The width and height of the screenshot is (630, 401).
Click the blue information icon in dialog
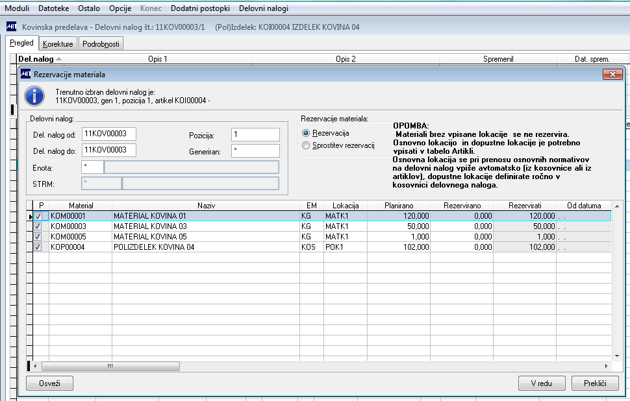click(34, 97)
